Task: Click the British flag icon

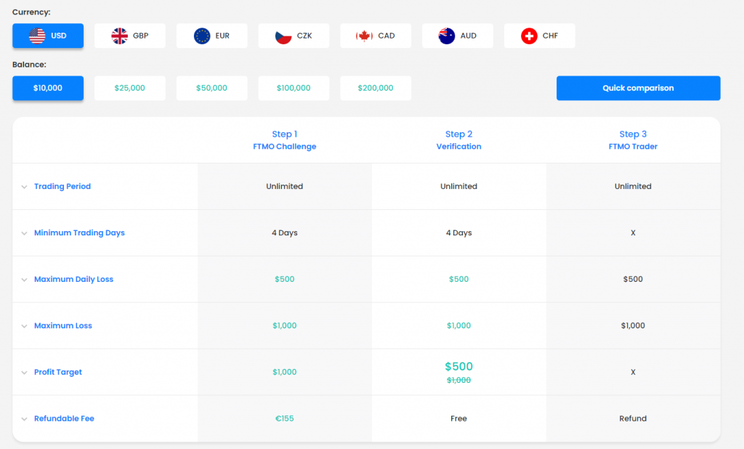Action: click(x=119, y=36)
